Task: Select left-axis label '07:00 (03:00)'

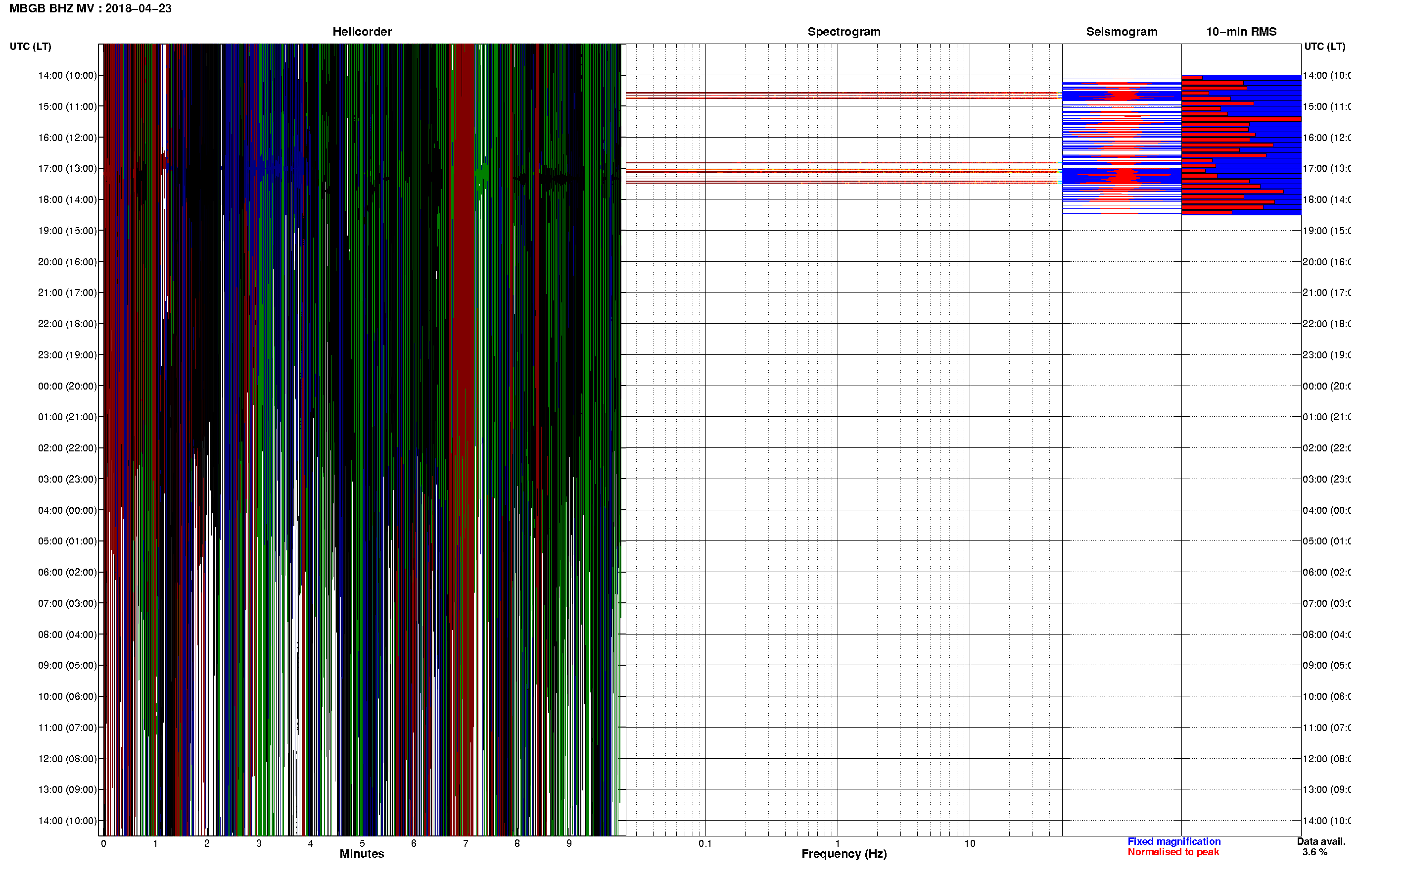Action: [67, 603]
